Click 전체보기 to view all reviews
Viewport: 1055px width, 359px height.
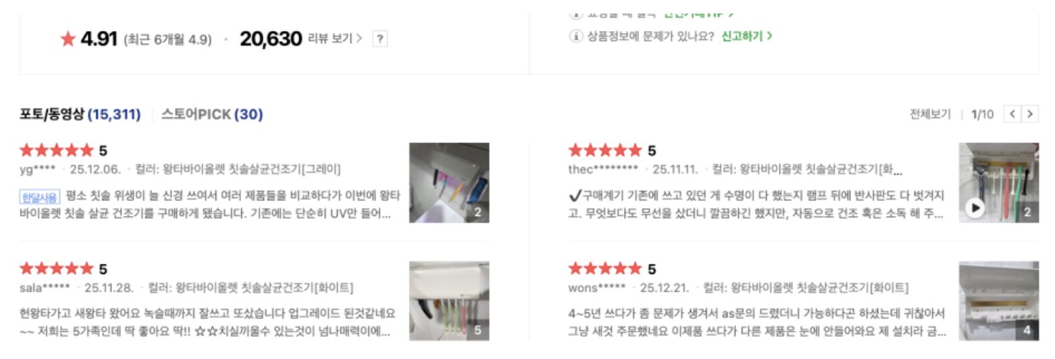pyautogui.click(x=930, y=115)
